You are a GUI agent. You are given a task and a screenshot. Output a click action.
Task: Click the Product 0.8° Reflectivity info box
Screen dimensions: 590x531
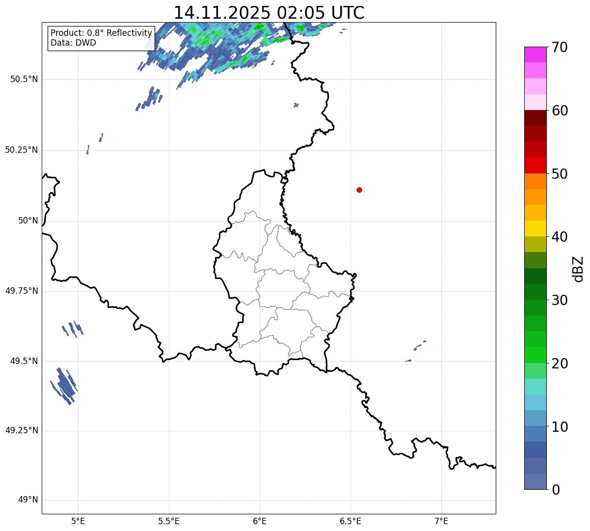point(101,38)
